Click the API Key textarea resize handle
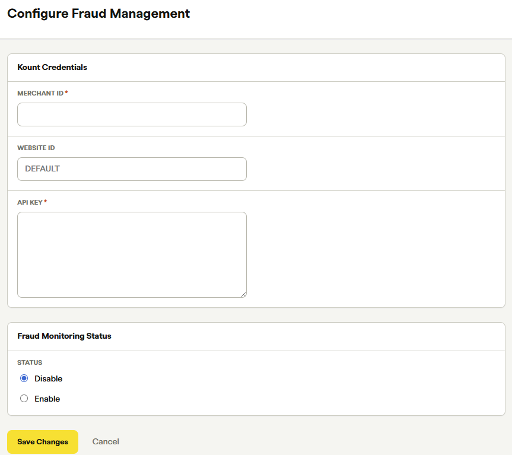512x455 pixels. 244,295
